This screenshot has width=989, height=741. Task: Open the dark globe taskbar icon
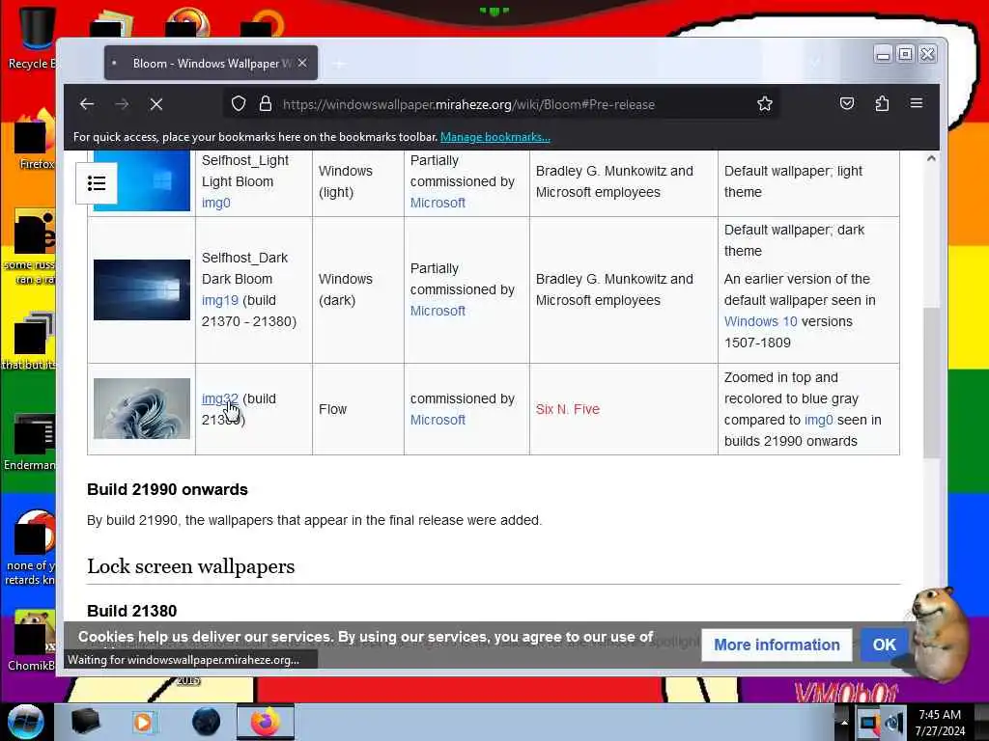tap(206, 722)
